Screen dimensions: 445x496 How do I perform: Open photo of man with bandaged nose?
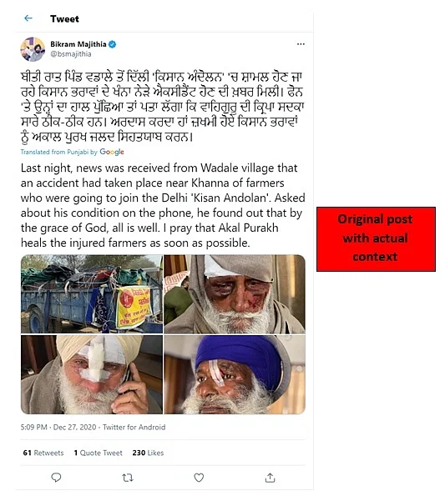[92, 374]
